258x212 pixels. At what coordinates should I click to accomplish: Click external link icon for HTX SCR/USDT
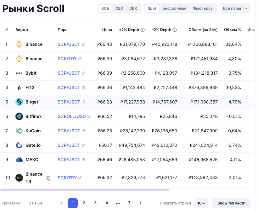tap(83, 87)
